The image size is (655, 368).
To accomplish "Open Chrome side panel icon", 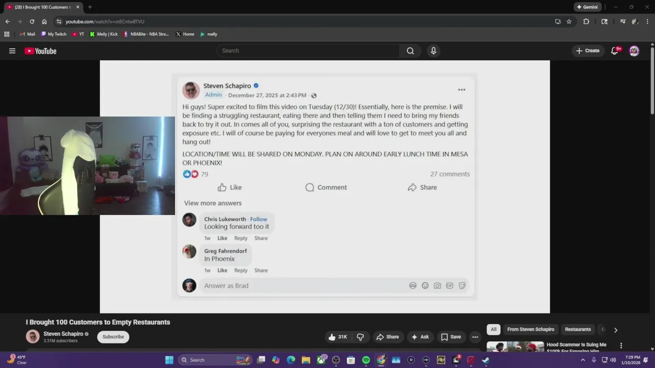I will tap(604, 21).
